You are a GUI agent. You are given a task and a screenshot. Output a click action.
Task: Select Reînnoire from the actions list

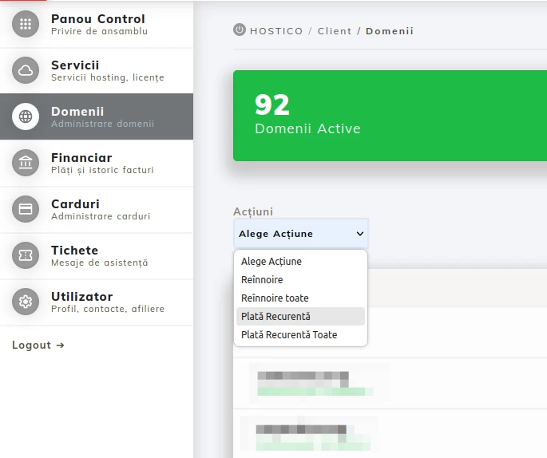click(262, 280)
